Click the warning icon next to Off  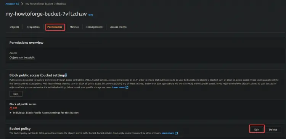click(11, 108)
